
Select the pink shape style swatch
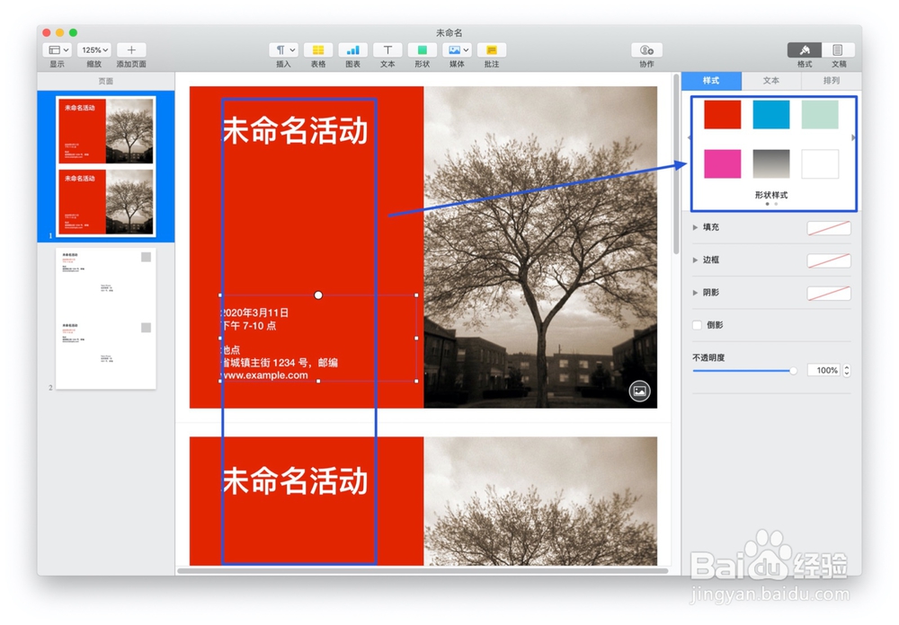coord(722,165)
